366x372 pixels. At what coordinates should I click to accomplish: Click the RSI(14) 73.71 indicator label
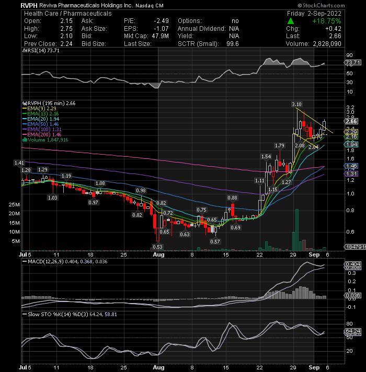[x=43, y=51]
